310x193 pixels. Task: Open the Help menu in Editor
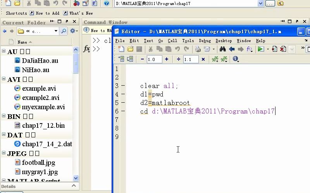click(x=260, y=41)
